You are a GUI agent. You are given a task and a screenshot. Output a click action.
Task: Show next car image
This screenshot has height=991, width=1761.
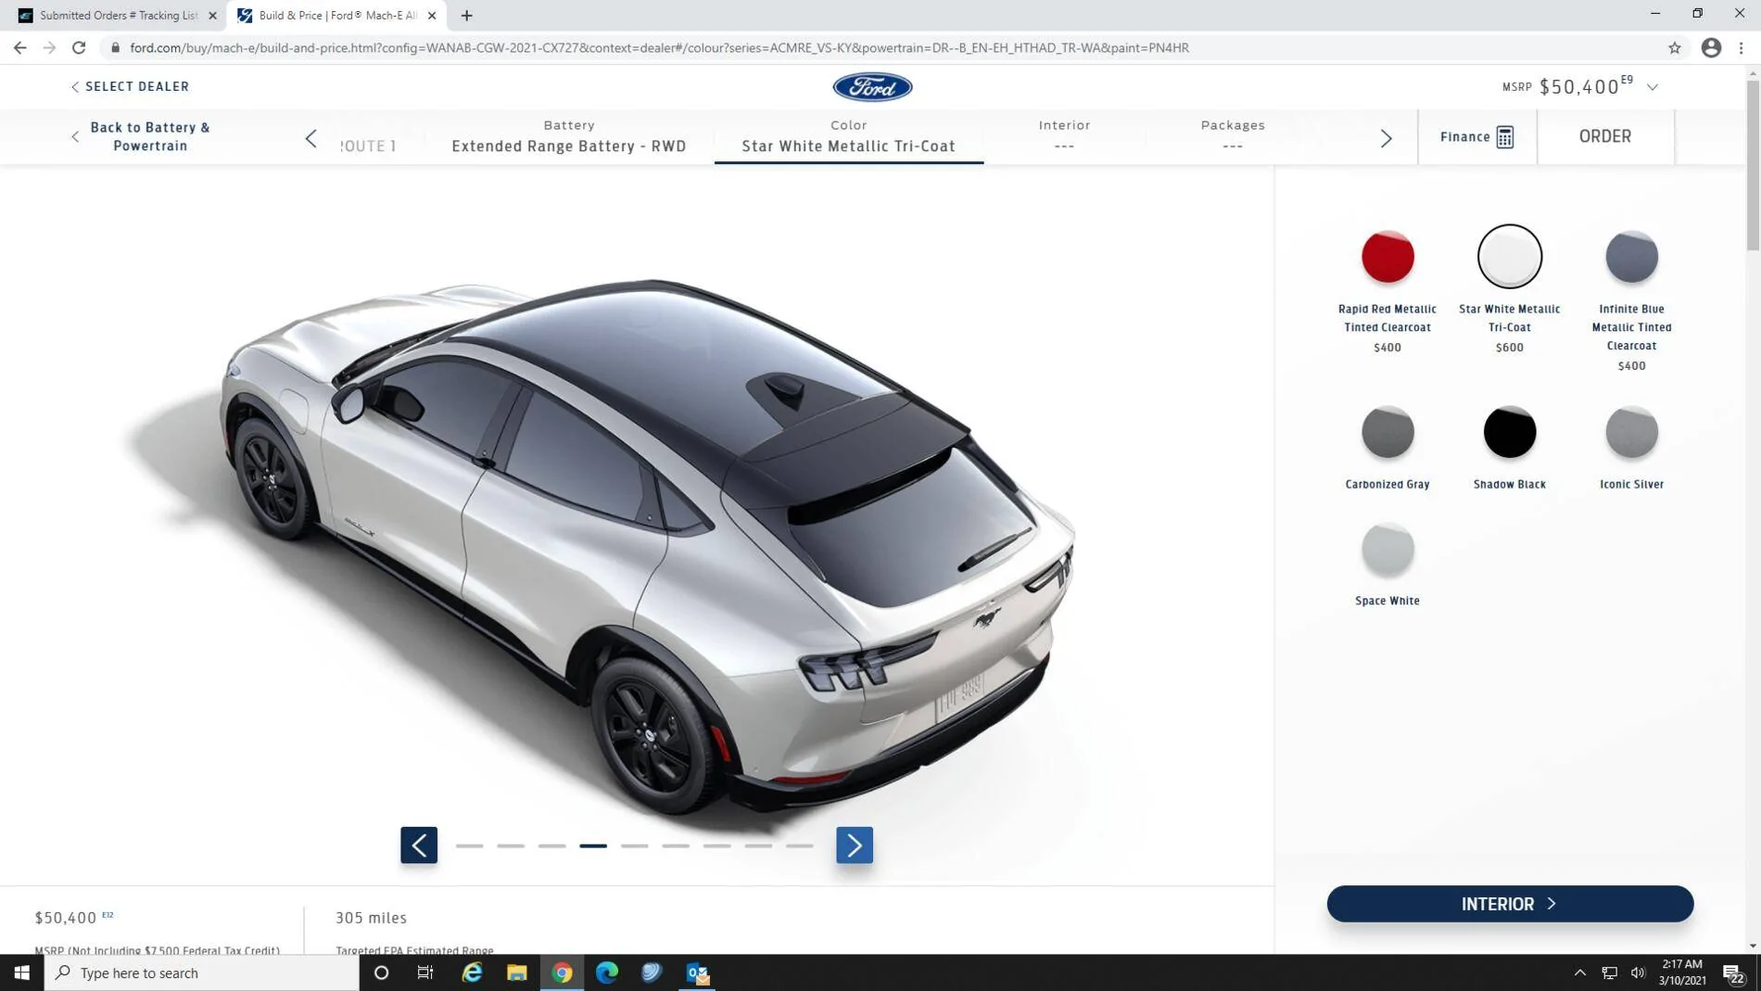point(855,845)
